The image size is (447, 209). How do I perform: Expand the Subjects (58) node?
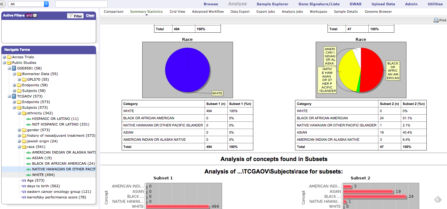pos(14,91)
